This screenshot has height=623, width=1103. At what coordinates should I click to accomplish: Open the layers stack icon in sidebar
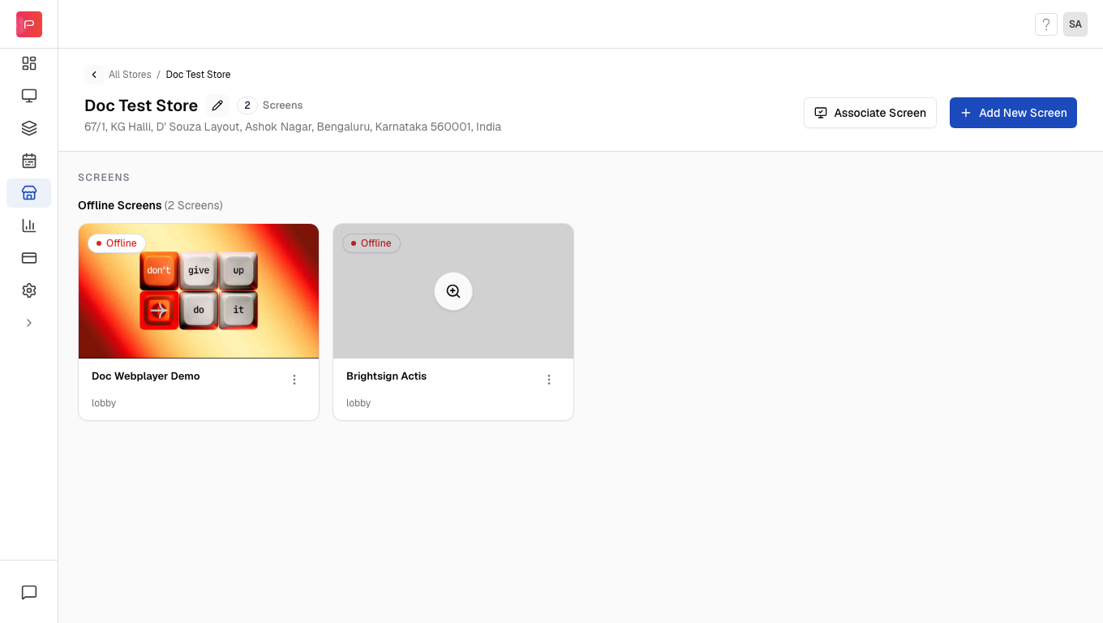point(29,128)
